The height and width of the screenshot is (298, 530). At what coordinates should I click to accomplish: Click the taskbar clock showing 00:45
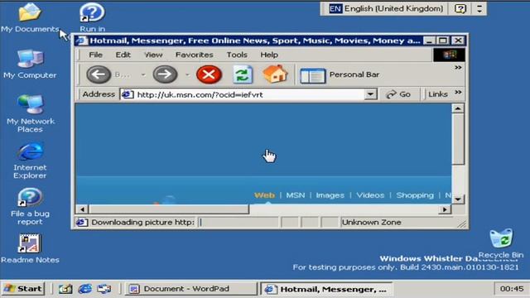pos(512,289)
